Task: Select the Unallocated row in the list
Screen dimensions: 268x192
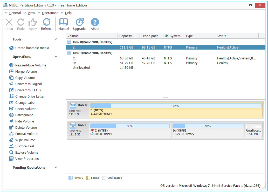Action: [x=166, y=67]
